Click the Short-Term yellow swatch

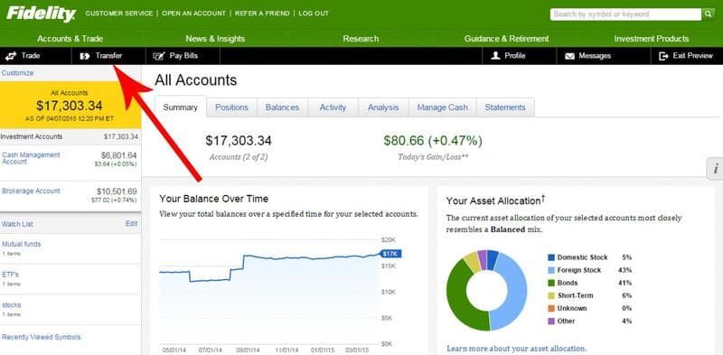click(x=551, y=295)
